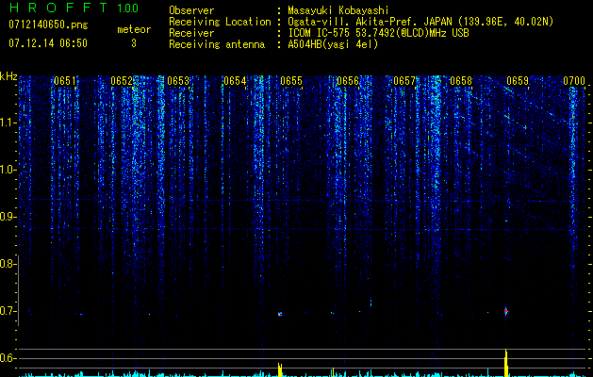Screen dimensions: 593x377
Task: Click the meteor count label
Action: tap(134, 29)
